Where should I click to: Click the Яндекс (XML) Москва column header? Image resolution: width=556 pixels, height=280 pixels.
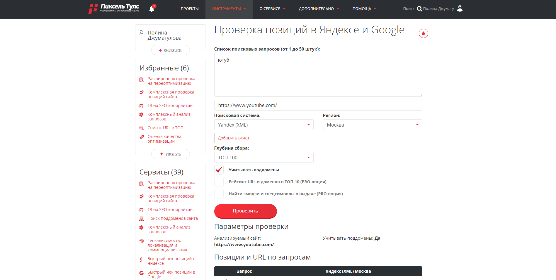348,271
